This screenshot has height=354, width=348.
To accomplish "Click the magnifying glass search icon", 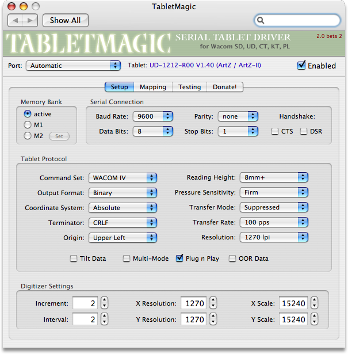I will 261,20.
